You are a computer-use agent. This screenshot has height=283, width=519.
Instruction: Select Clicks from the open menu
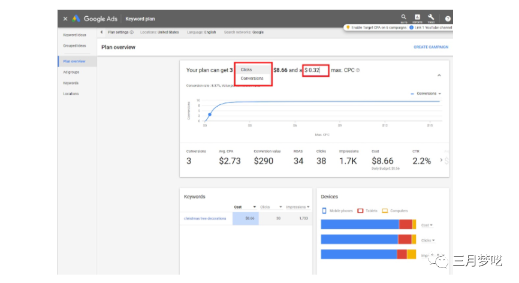(x=246, y=70)
